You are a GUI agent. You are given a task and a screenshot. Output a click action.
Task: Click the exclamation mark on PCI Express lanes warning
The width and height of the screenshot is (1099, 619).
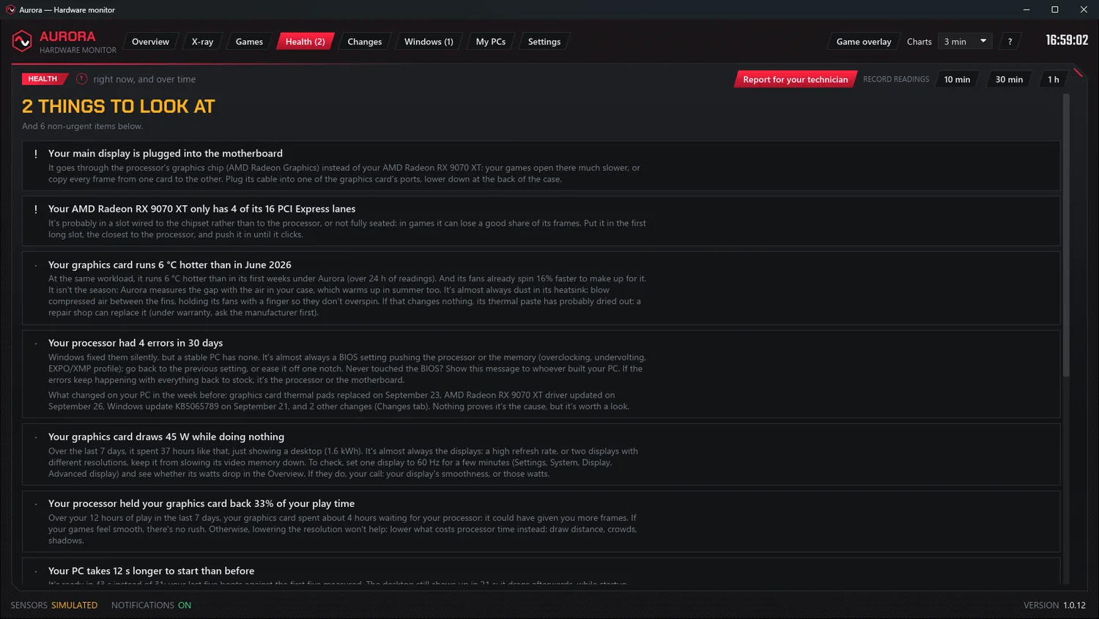(x=35, y=210)
